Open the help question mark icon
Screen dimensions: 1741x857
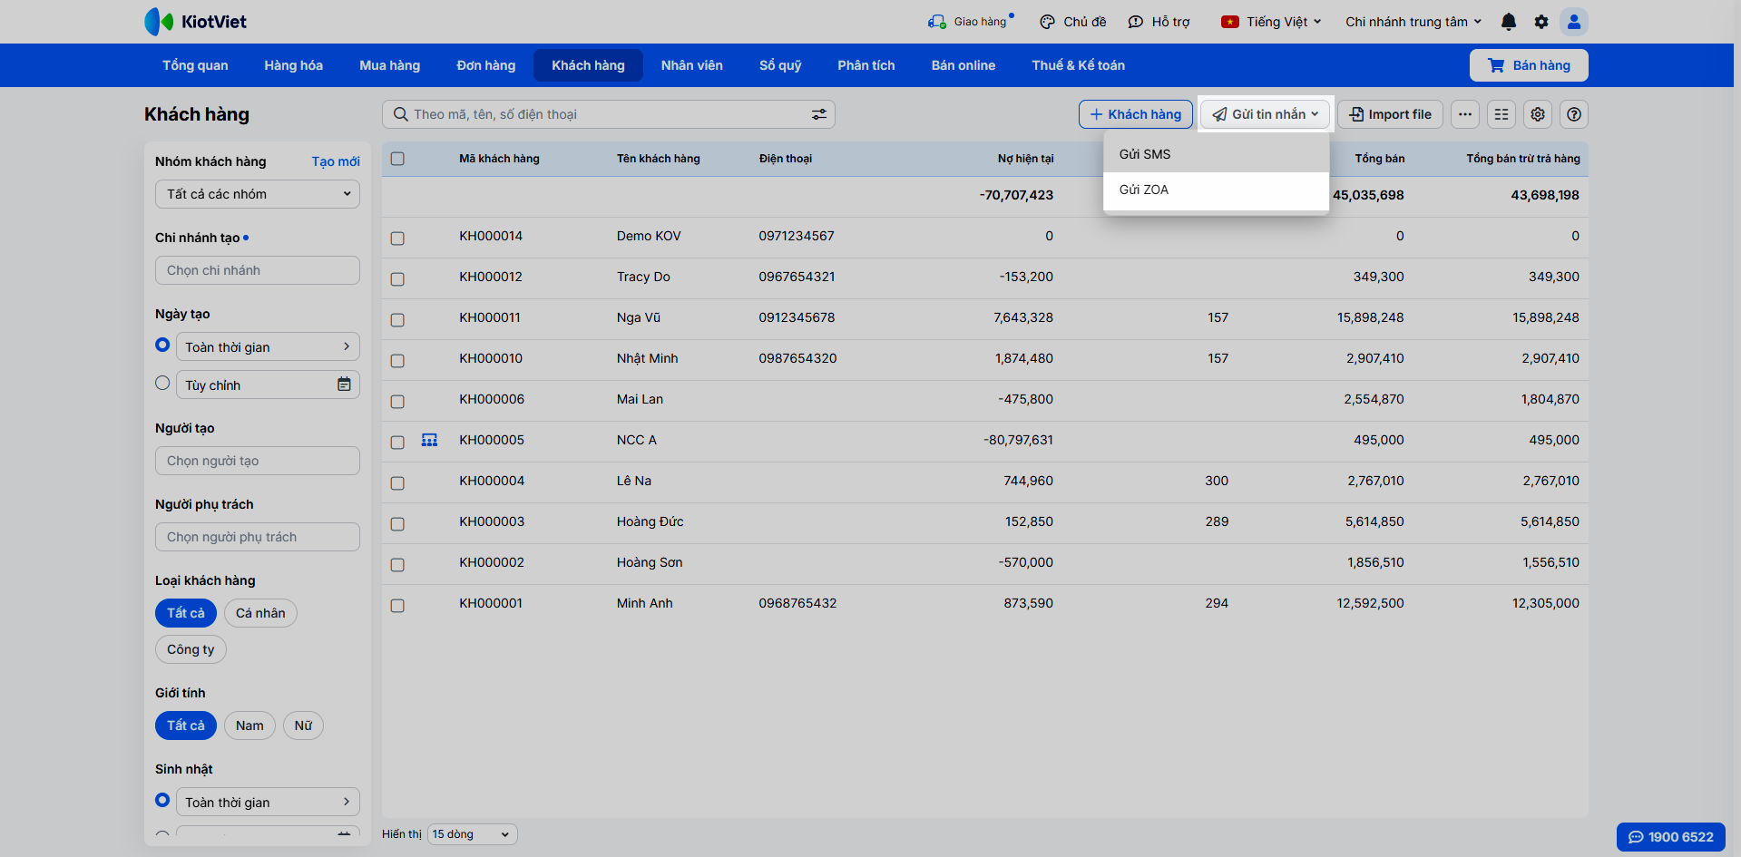[1573, 114]
